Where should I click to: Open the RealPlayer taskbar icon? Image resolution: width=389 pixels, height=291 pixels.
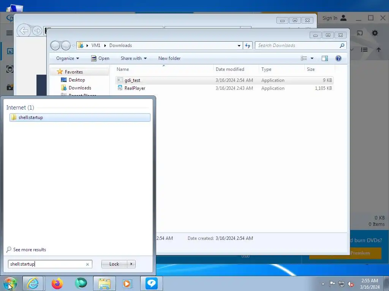coord(151,283)
